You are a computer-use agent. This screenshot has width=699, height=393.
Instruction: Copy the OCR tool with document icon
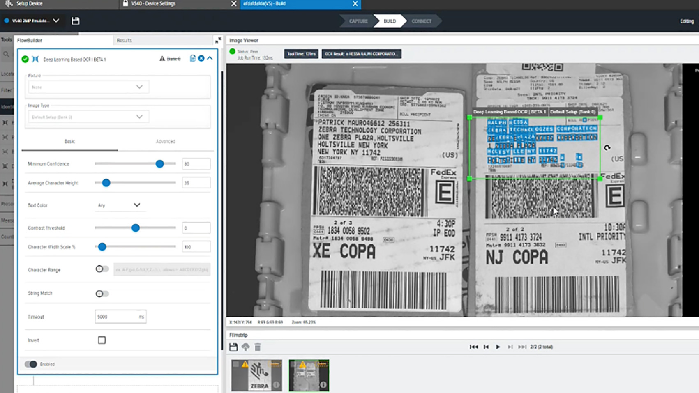point(192,58)
